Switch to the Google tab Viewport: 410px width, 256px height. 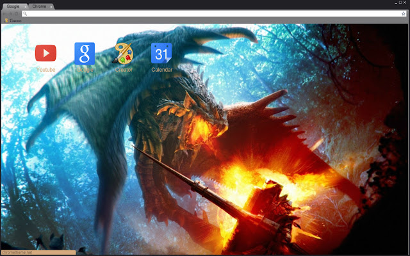tap(14, 6)
